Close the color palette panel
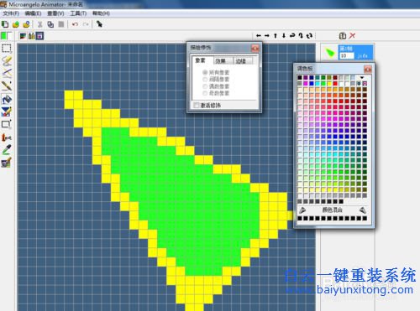This screenshot has height=311, width=420. pos(368,69)
